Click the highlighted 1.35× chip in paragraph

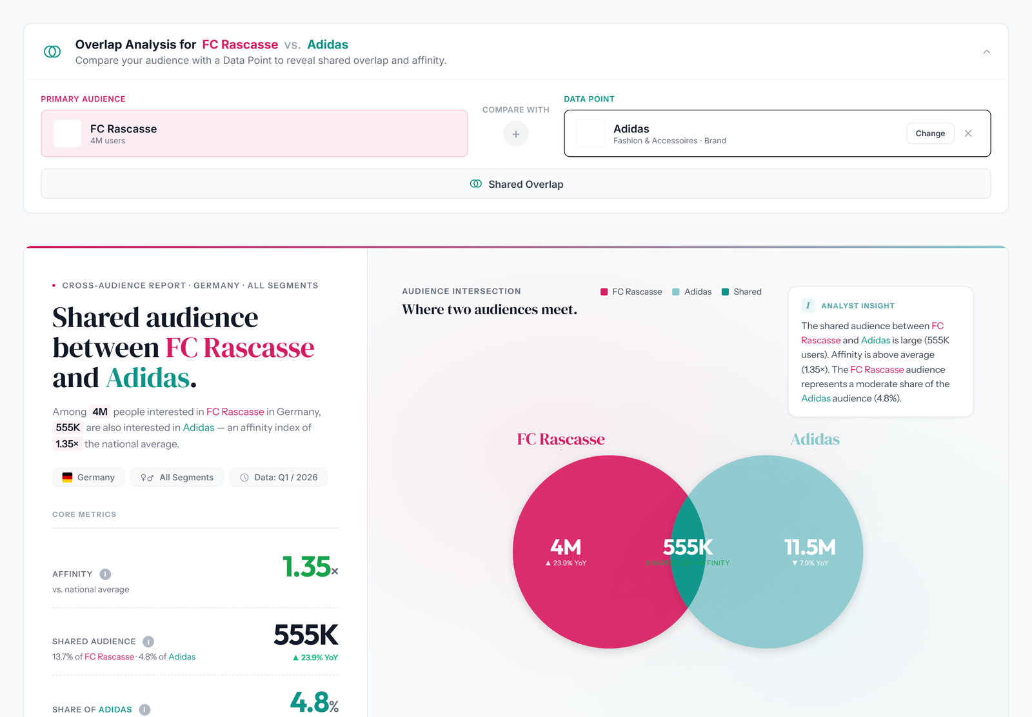tap(67, 444)
